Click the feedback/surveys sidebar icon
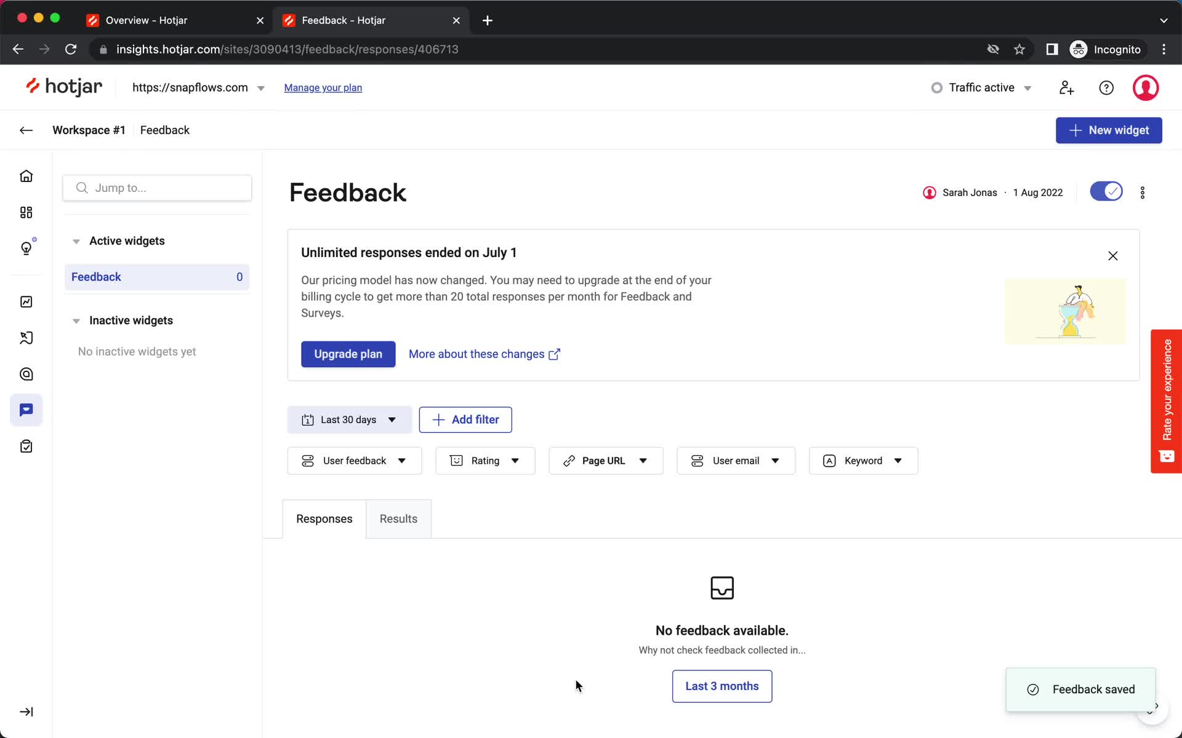1182x738 pixels. pos(26,410)
